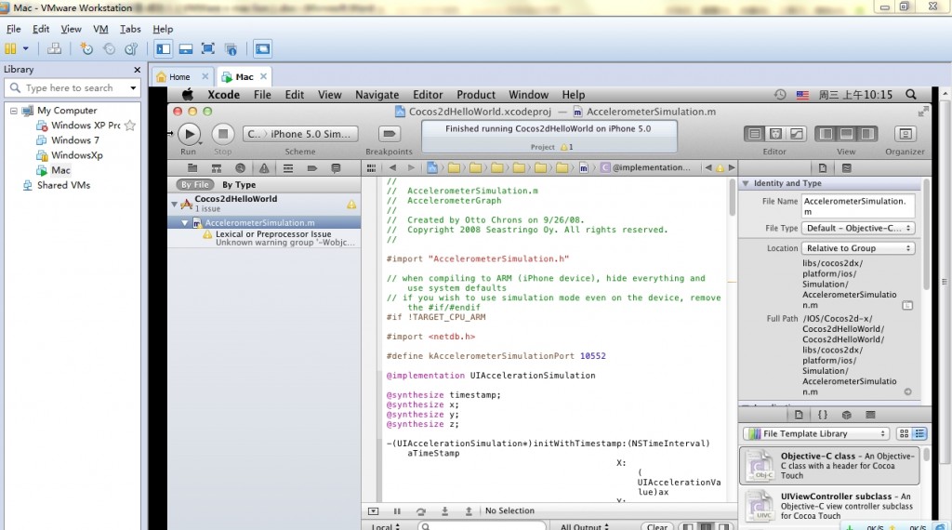Screen dimensions: 952x530
Task: Show the File inspector tab
Action: click(822, 168)
